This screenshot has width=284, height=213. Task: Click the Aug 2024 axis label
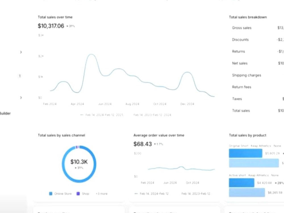click(x=132, y=104)
